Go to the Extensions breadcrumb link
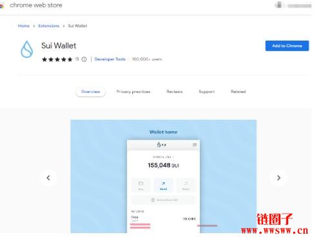This screenshot has width=314, height=237. [49, 26]
